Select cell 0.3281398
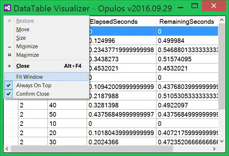 pyautogui.click(x=121, y=105)
